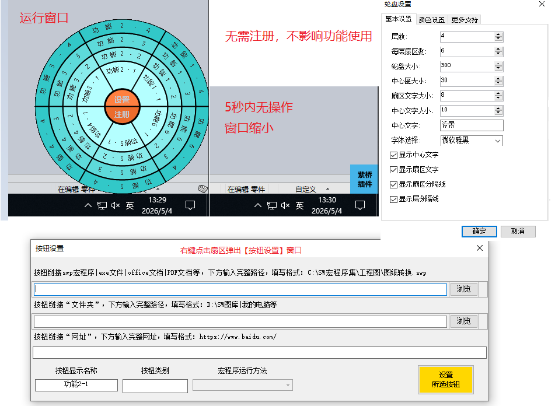The height and width of the screenshot is (406, 555).
Task: Increase 每层扇区数 with the up arrow
Action: [499, 49]
